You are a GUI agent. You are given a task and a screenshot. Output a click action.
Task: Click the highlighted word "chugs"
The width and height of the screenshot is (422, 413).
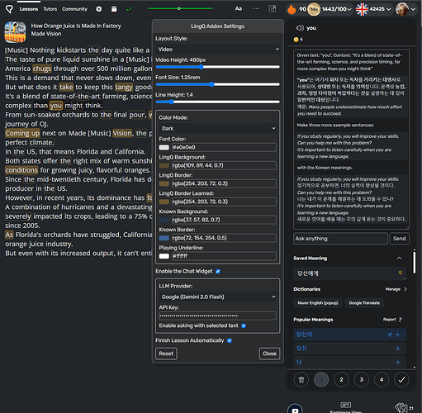click(x=42, y=69)
